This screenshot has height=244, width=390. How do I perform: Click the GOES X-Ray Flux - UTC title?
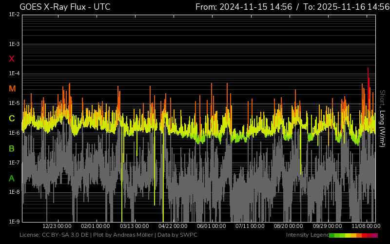pyautogui.click(x=65, y=7)
